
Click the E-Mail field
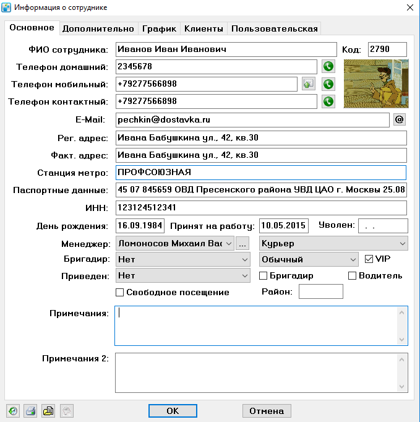coord(252,120)
